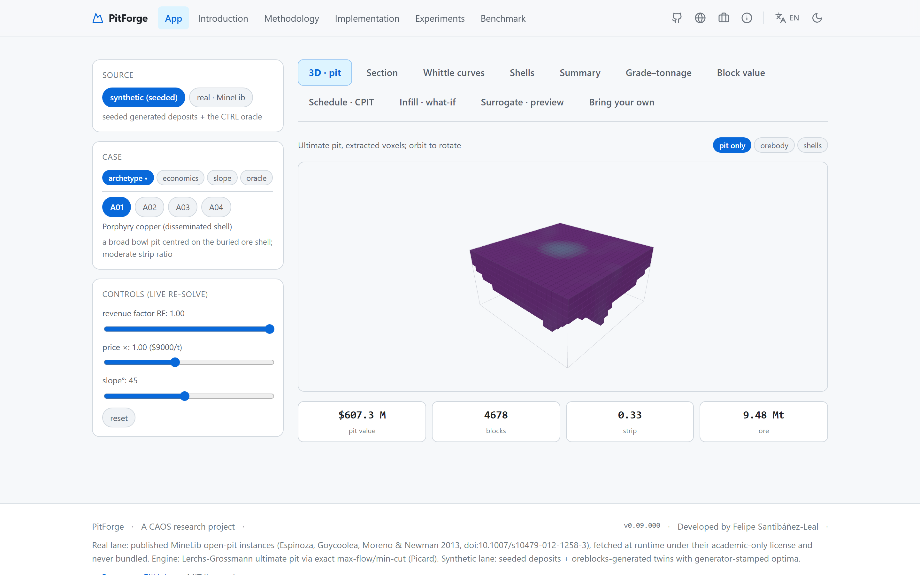Adjust the revenue factor RF slider
The image size is (920, 575).
189,329
